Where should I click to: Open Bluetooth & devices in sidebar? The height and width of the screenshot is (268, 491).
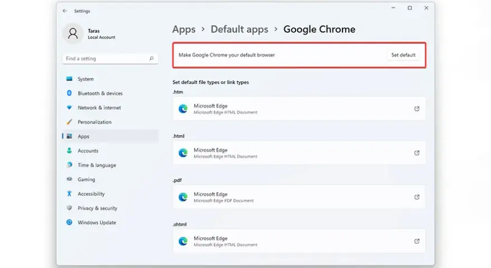[x=110, y=93]
